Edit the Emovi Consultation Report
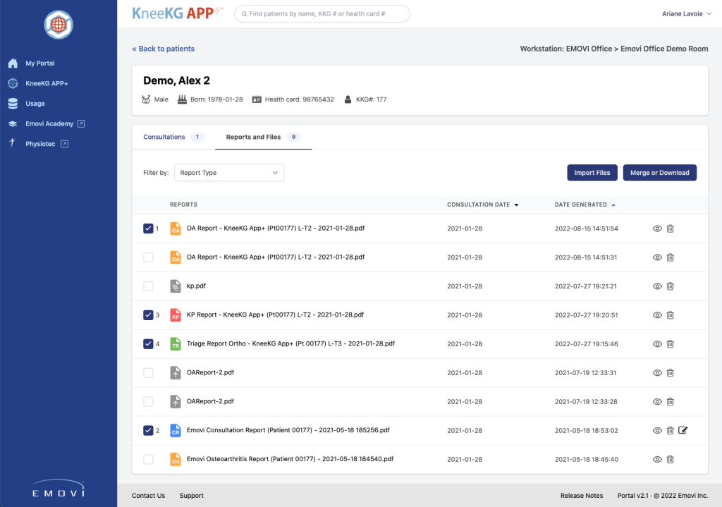 click(x=683, y=431)
